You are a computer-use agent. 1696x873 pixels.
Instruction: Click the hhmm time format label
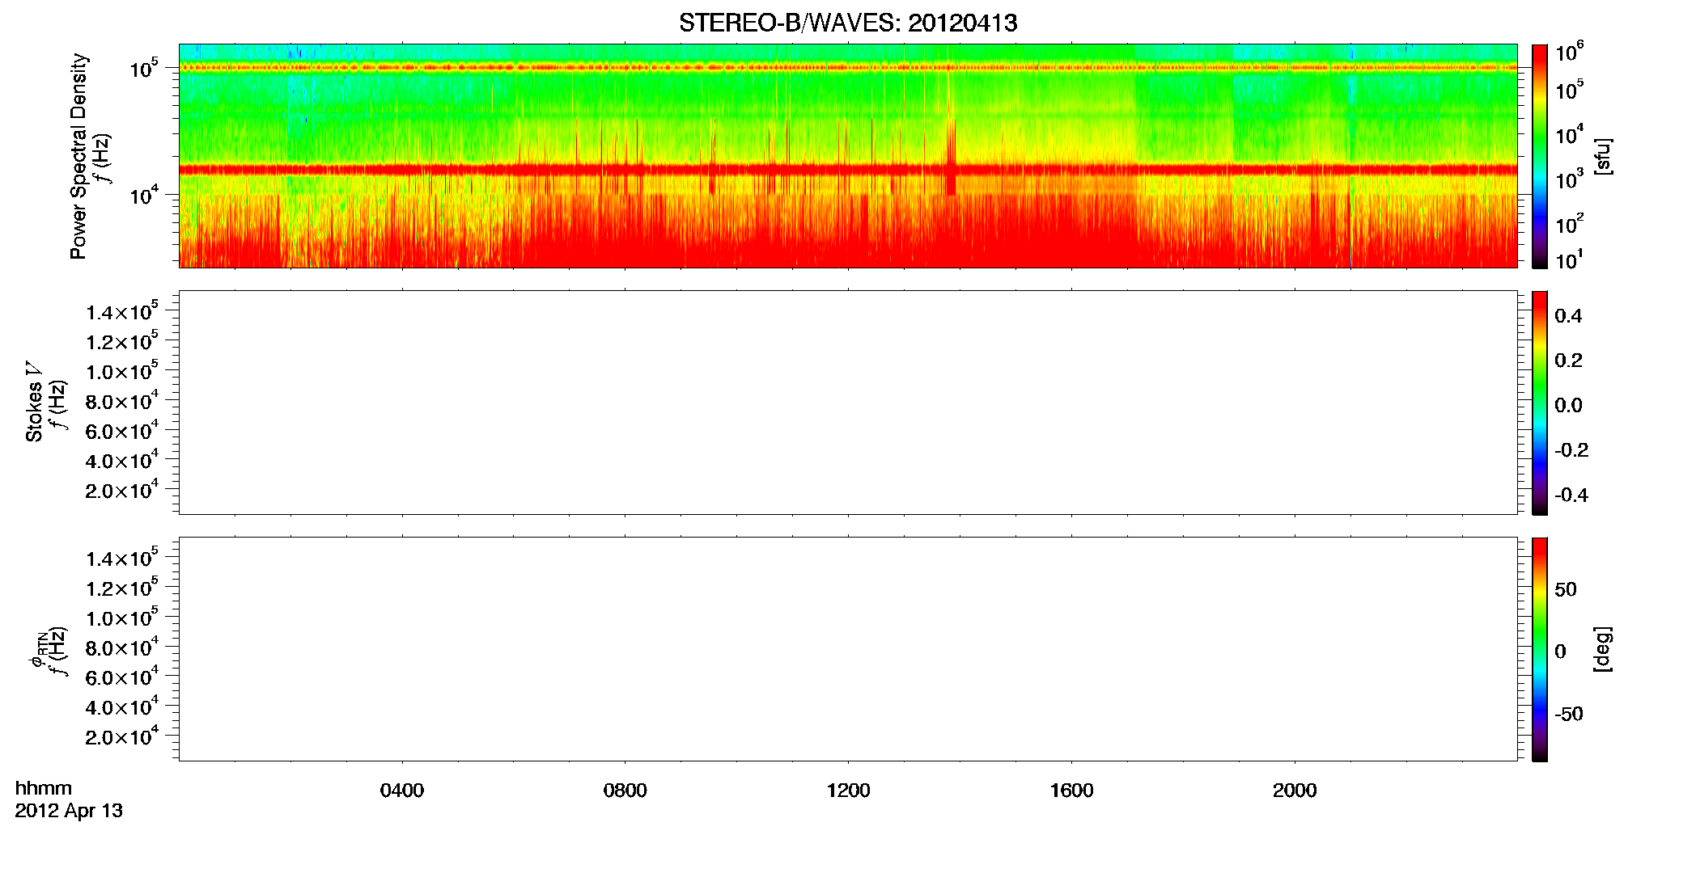tap(44, 788)
